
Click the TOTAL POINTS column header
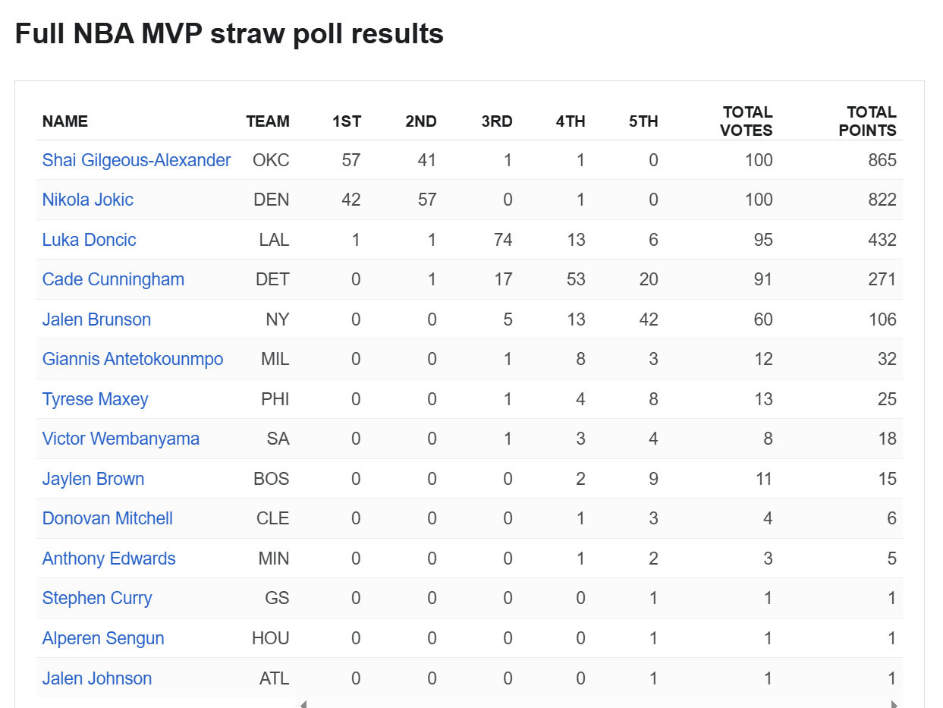pyautogui.click(x=867, y=121)
